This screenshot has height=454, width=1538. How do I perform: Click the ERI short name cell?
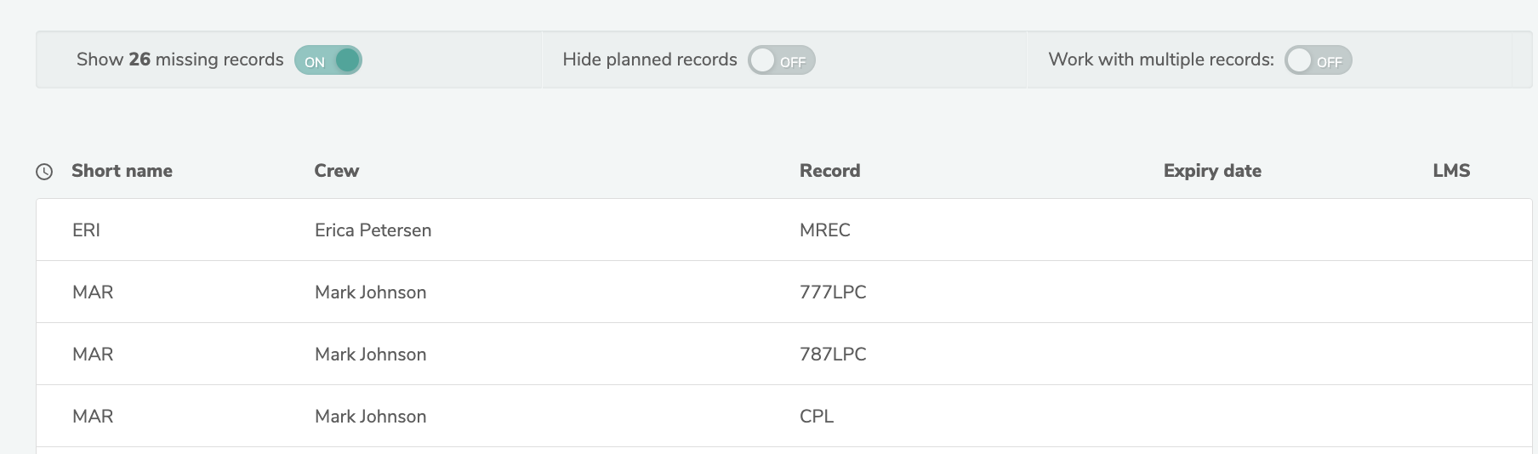(x=86, y=230)
